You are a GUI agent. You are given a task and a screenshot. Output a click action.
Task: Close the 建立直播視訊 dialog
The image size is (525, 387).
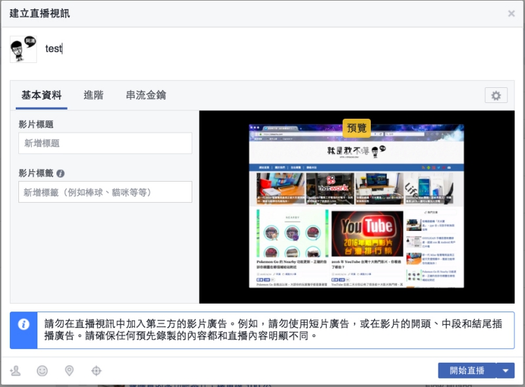click(x=511, y=13)
